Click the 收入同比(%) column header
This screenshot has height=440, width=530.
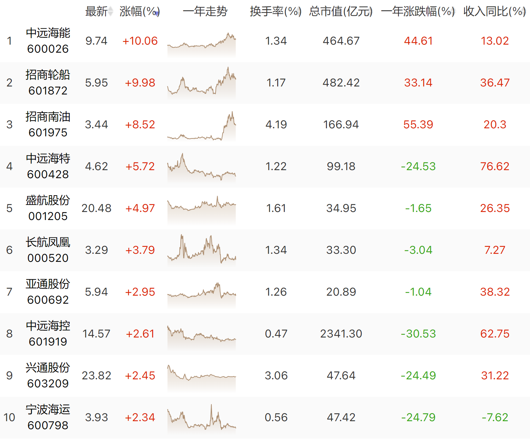tap(494, 12)
